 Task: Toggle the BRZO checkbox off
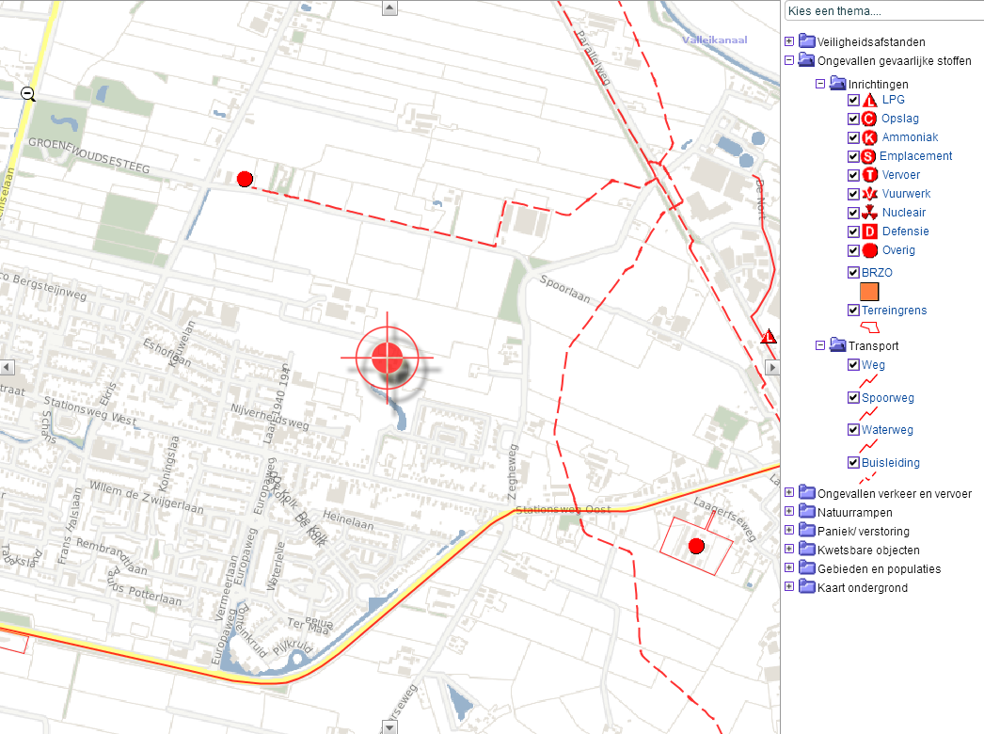click(x=853, y=273)
